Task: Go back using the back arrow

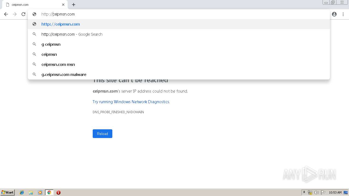Action: tap(6, 14)
